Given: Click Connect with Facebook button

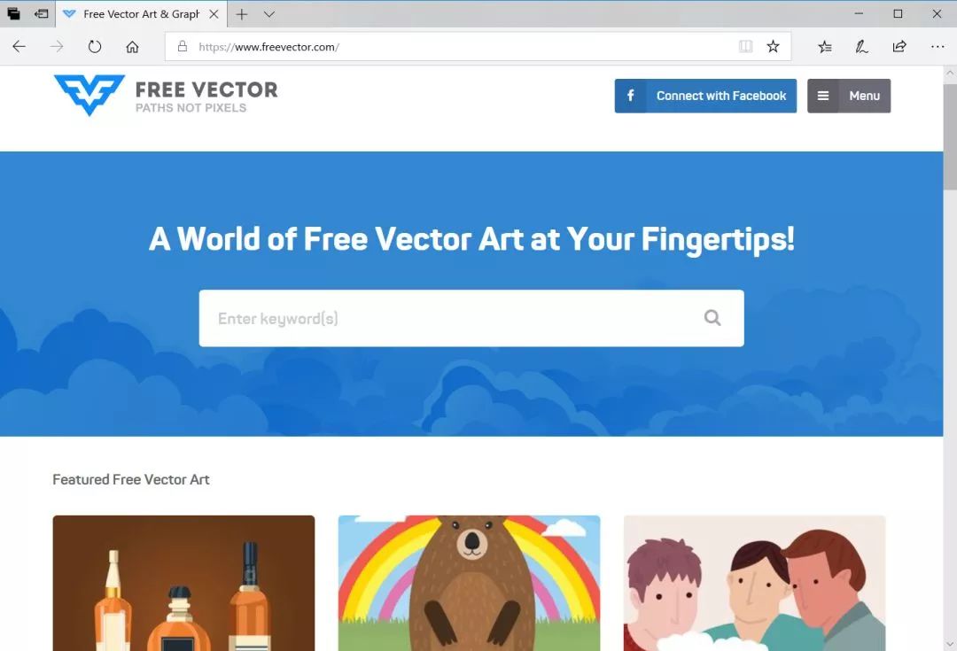Looking at the screenshot, I should (x=705, y=96).
